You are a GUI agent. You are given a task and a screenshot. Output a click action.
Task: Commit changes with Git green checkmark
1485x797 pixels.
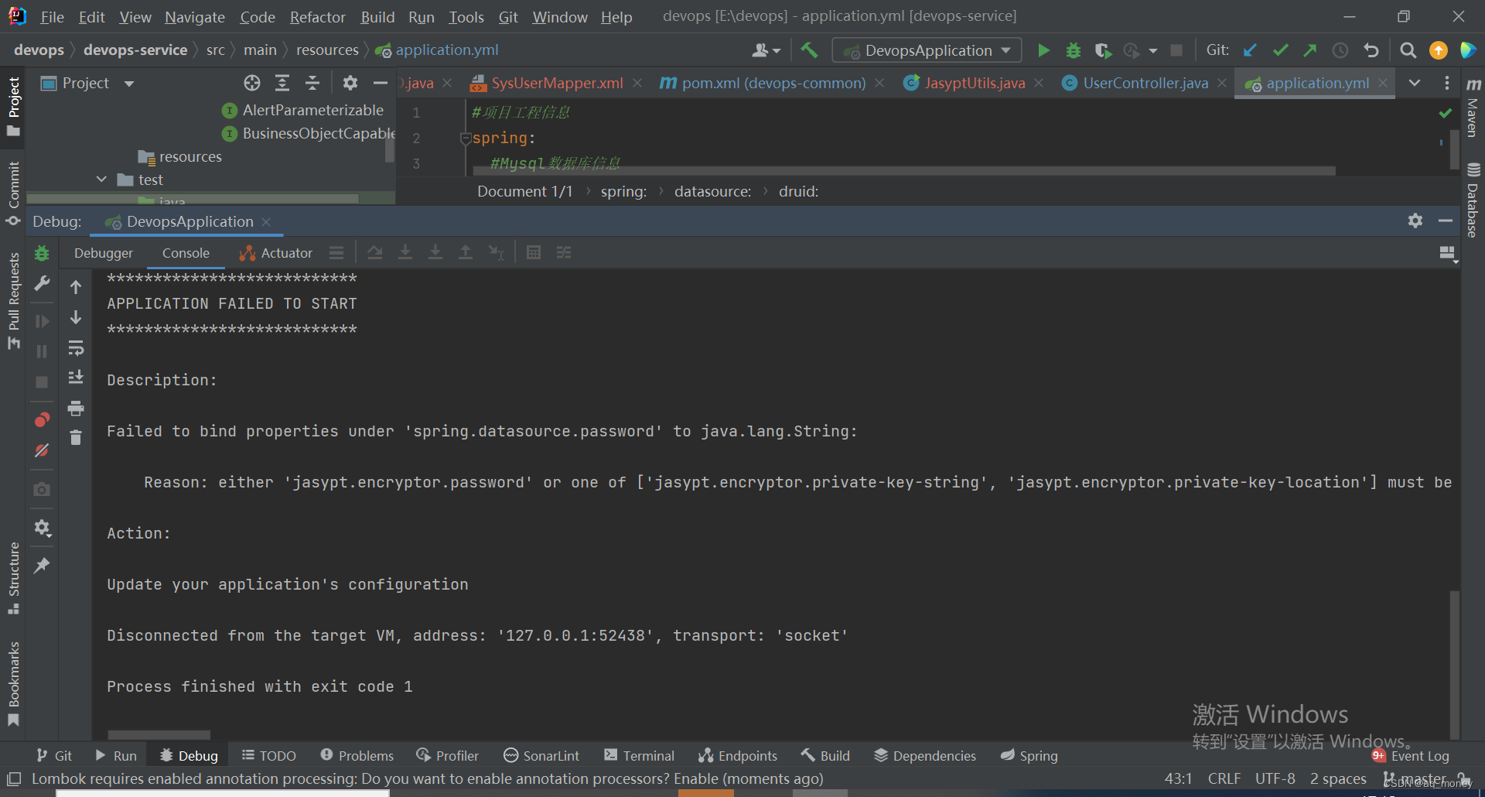tap(1280, 50)
